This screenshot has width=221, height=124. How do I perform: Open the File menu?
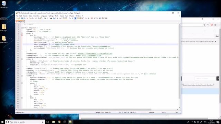(x=17, y=16)
